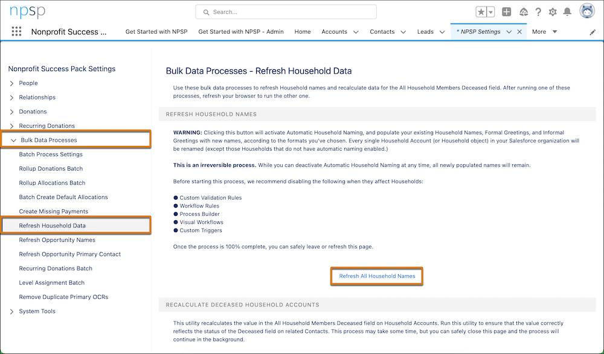Open the Leads tab dropdown chevron
This screenshot has height=354, width=604.
442,32
